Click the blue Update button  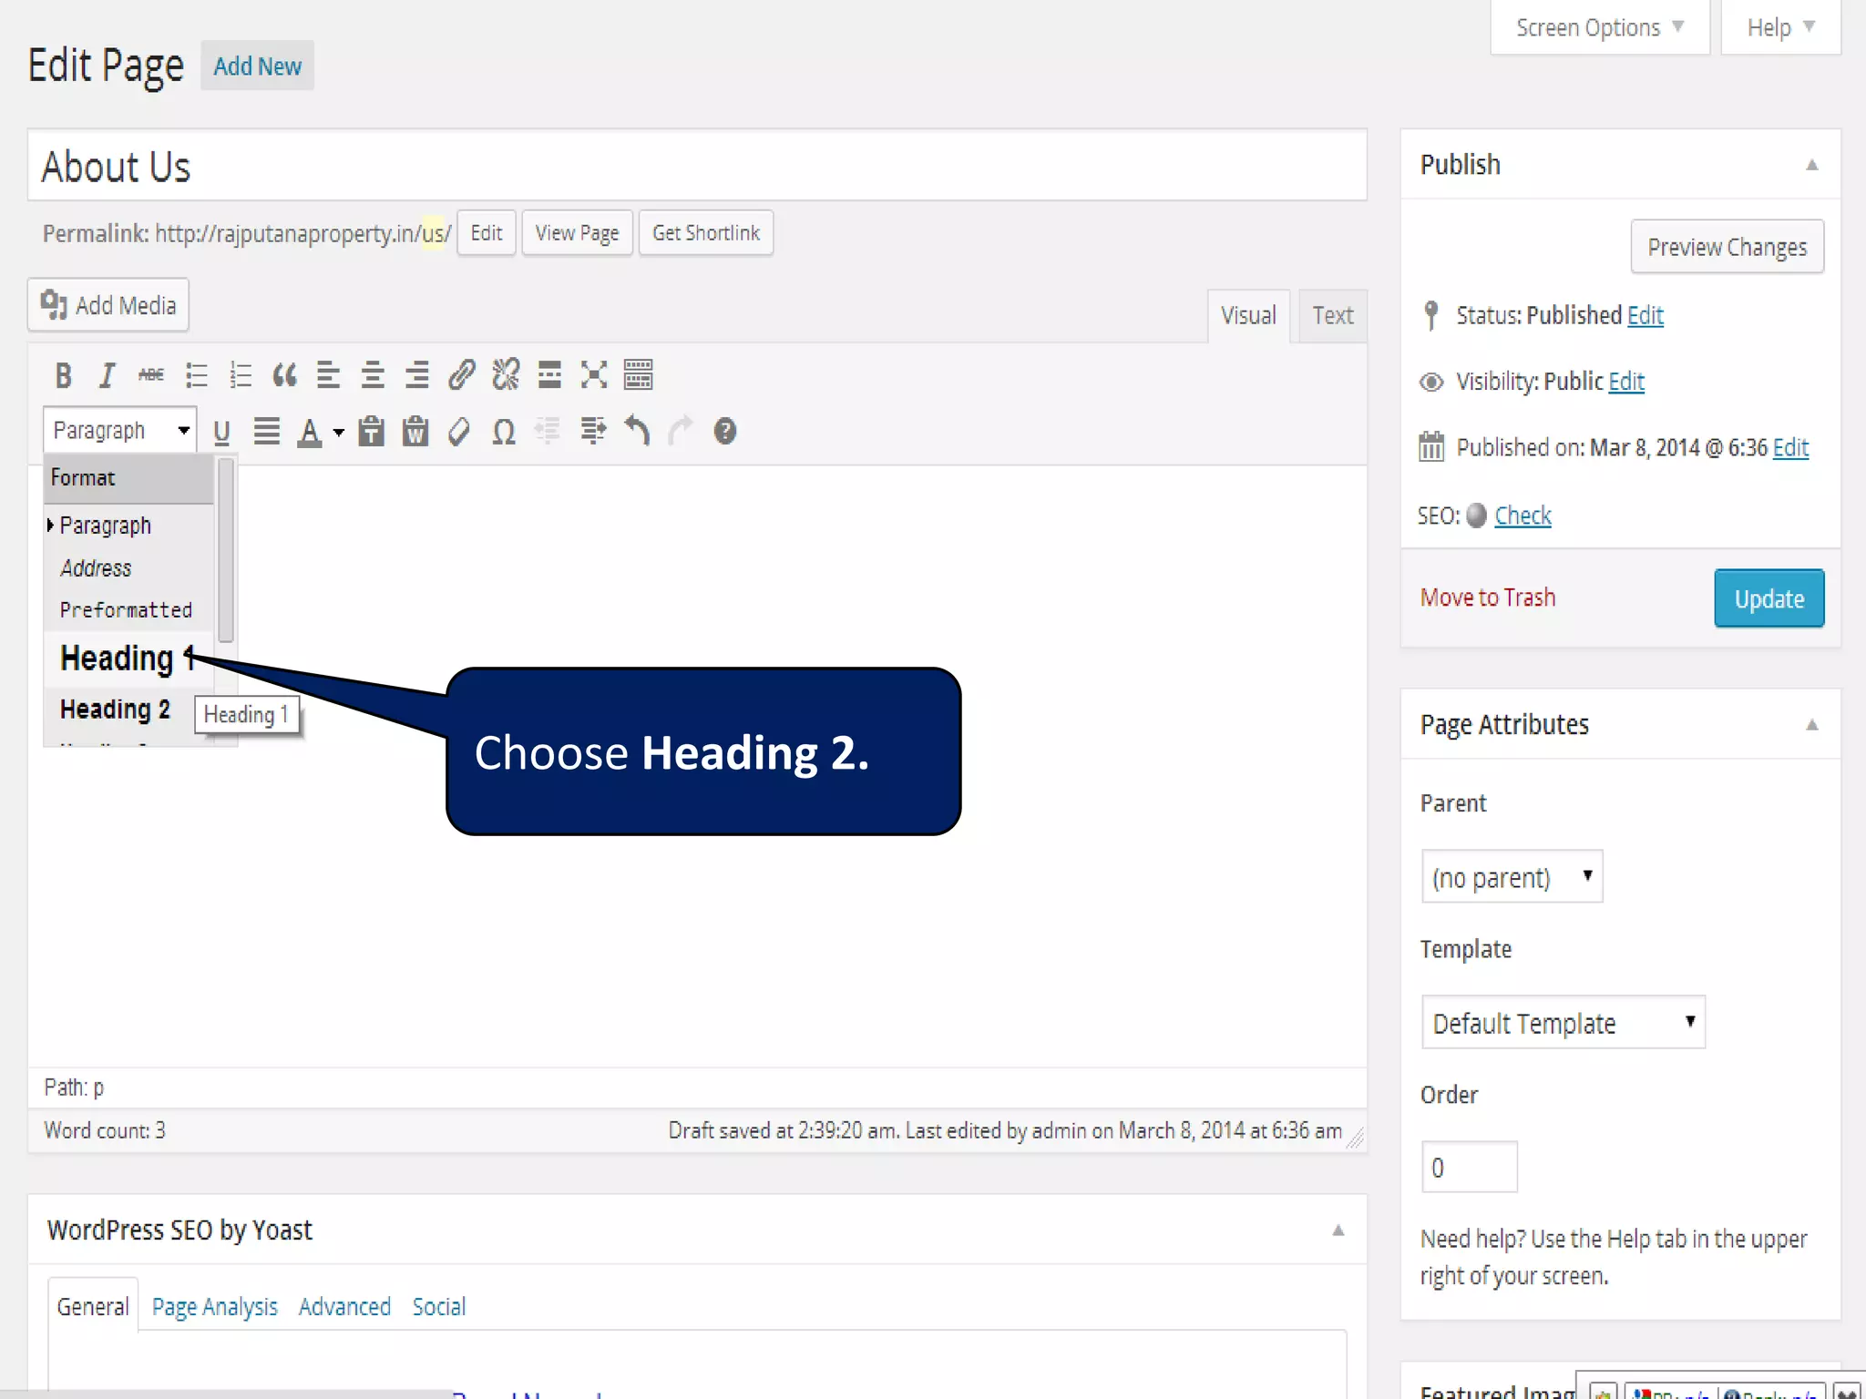tap(1769, 598)
